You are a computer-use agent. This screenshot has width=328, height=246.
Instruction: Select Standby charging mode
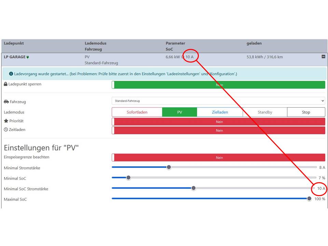click(265, 112)
